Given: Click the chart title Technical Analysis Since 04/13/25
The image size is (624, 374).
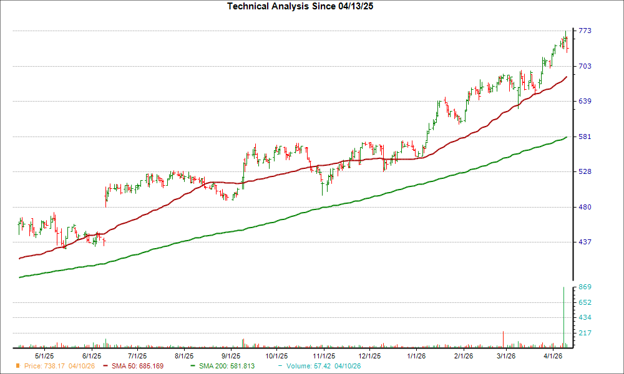Looking at the screenshot, I should 300,7.
